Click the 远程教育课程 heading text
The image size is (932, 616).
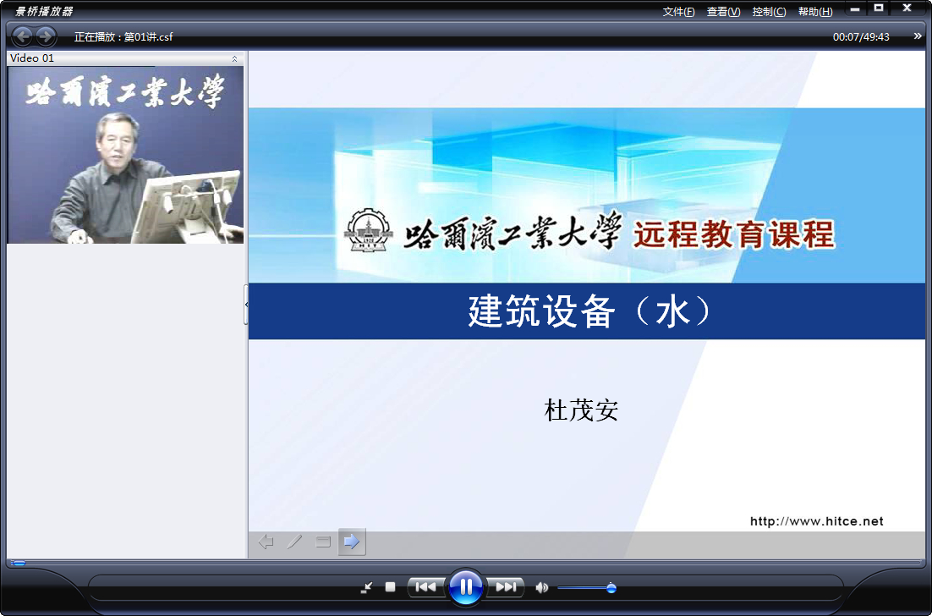(x=734, y=234)
